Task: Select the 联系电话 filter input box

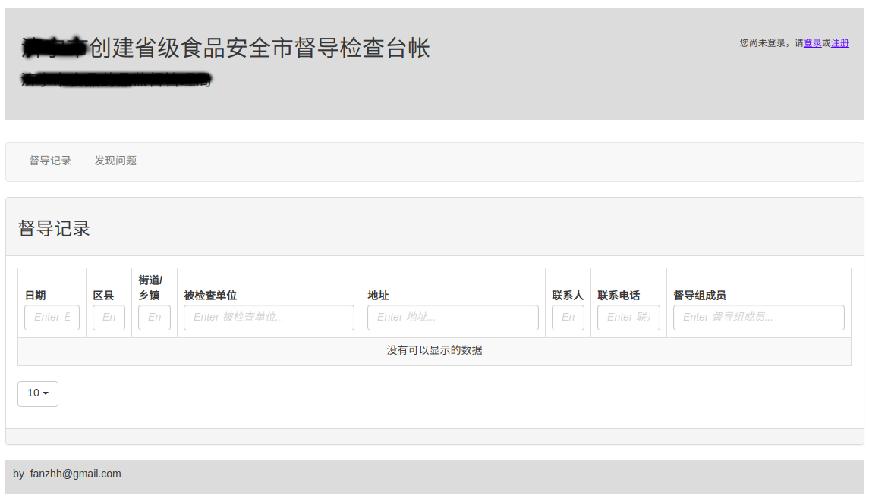Action: (628, 318)
